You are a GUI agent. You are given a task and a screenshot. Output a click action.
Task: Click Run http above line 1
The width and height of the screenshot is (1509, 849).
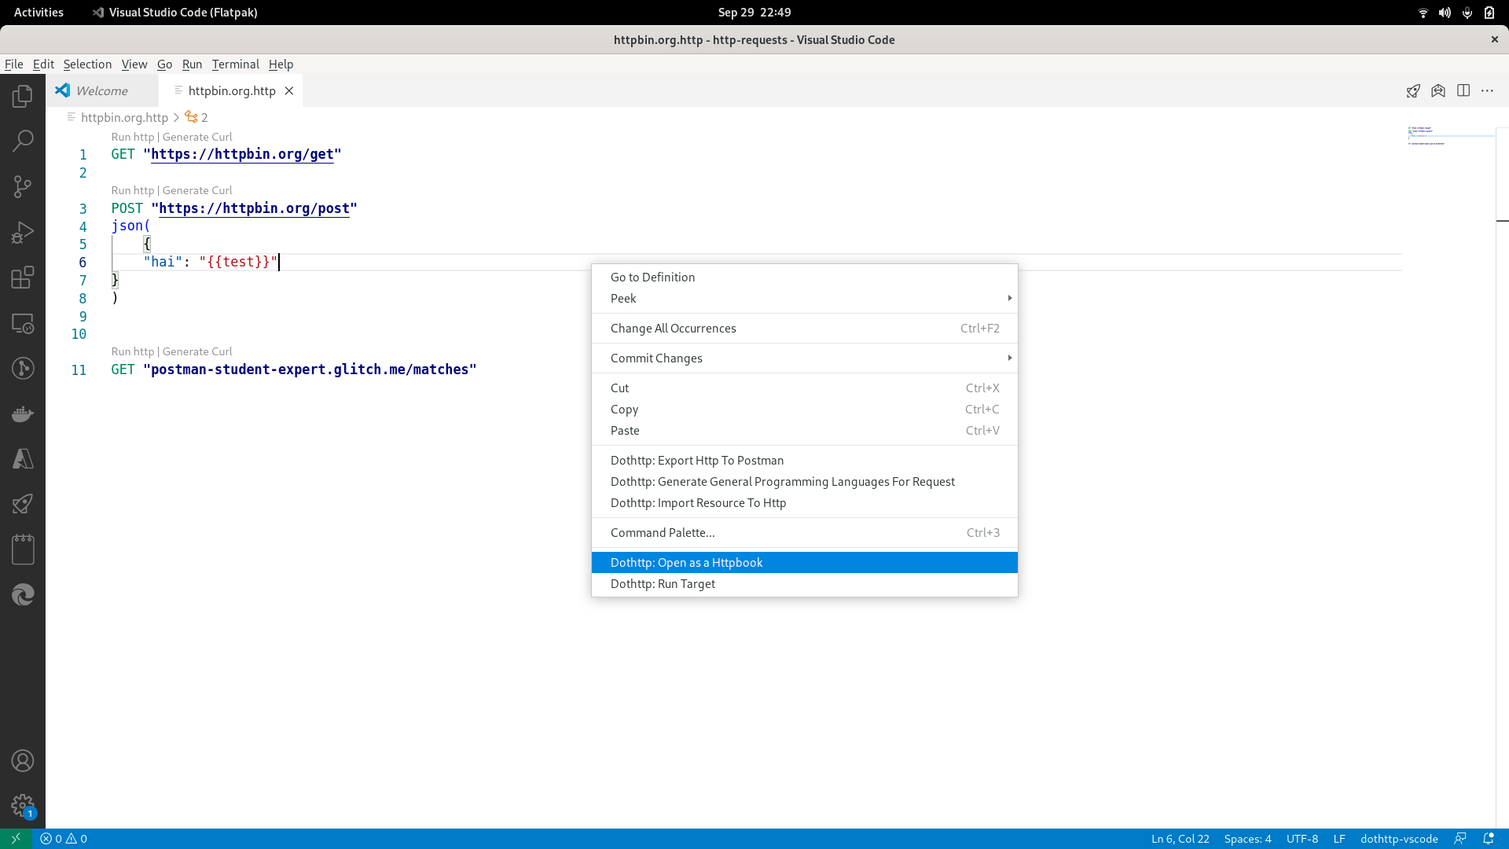(x=132, y=137)
